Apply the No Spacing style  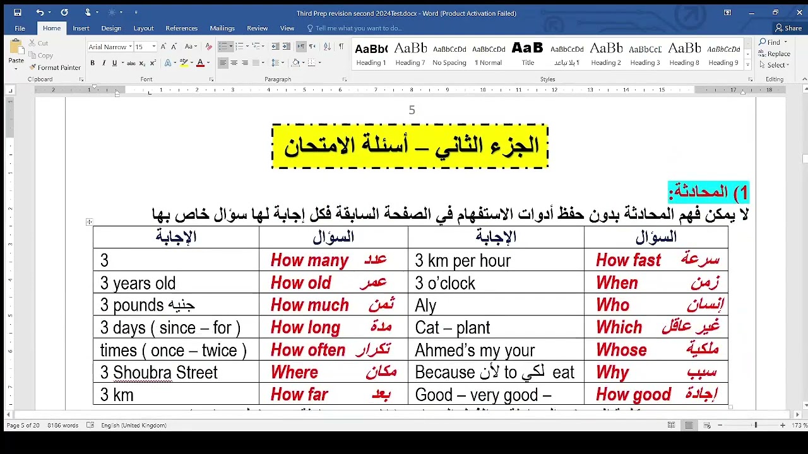pyautogui.click(x=449, y=54)
